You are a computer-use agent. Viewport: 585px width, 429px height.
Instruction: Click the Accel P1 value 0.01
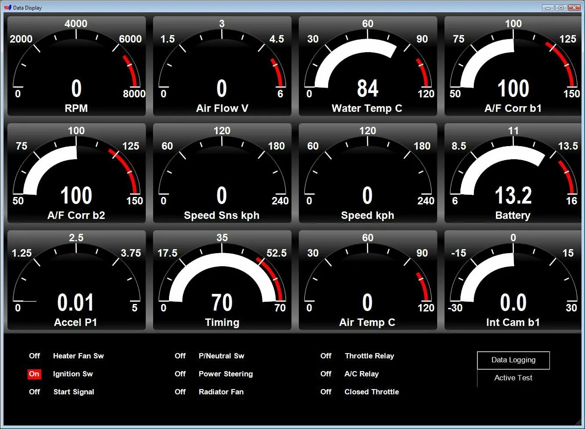76,302
